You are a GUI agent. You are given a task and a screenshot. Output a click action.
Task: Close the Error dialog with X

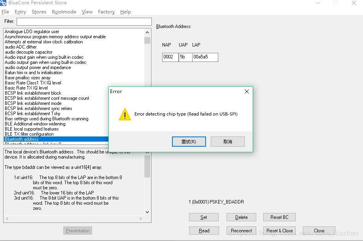[247, 92]
